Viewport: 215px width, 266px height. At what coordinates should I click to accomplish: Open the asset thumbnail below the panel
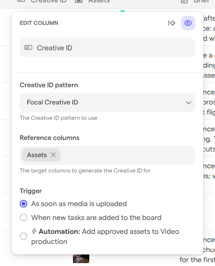point(81,259)
